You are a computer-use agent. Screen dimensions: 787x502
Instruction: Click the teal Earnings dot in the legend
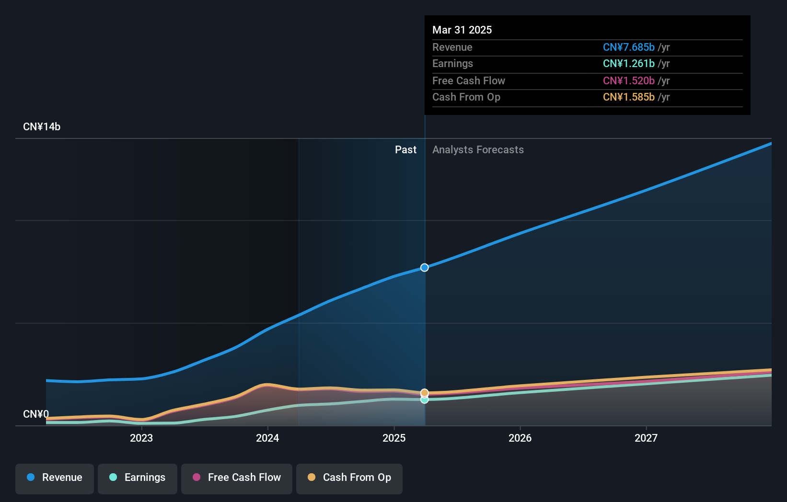(112, 478)
